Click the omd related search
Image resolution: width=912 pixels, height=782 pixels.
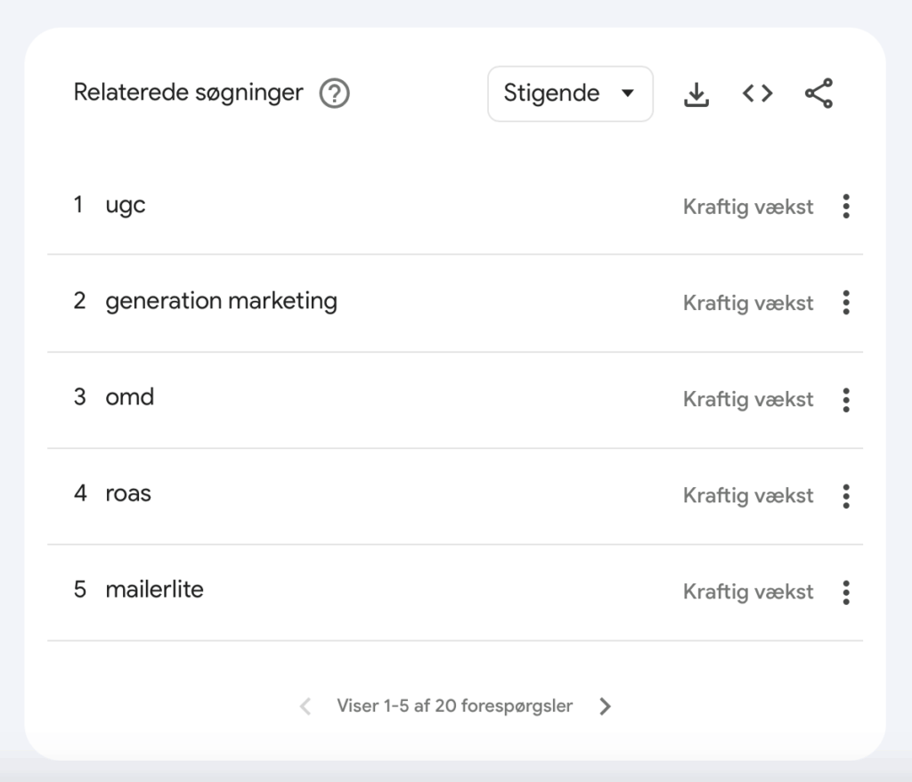point(130,397)
